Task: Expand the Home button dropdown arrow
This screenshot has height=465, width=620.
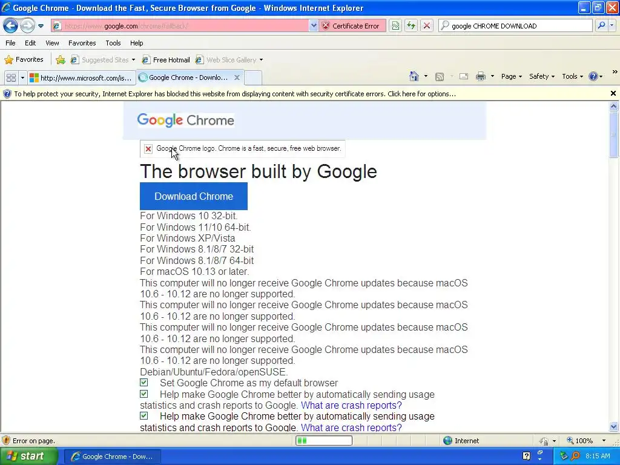Action: tap(426, 76)
